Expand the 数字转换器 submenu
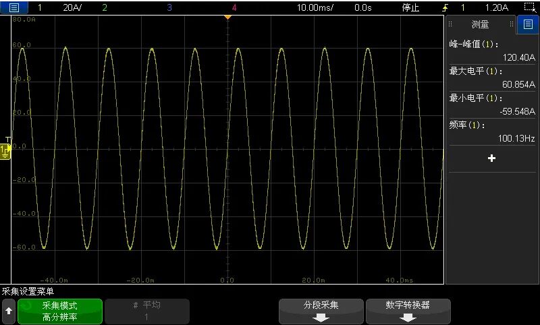540x325 pixels. coord(408,311)
